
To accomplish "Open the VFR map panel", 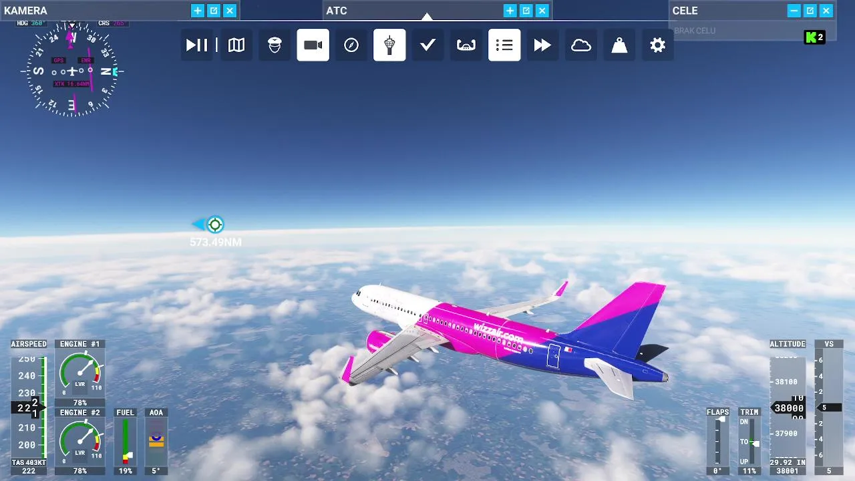I will (236, 45).
